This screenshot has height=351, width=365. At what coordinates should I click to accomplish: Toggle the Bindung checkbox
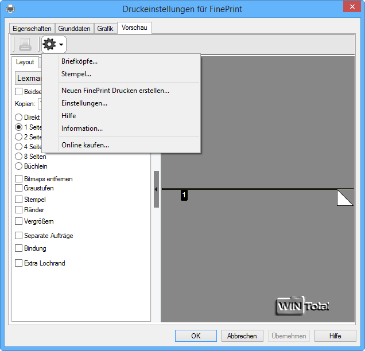pos(18,248)
